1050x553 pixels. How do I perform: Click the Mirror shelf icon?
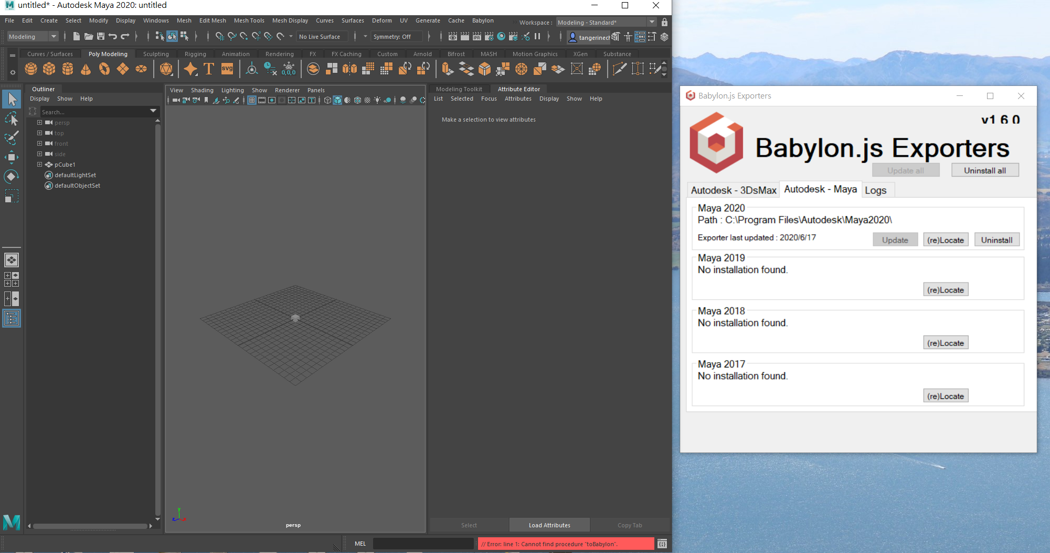click(x=349, y=69)
